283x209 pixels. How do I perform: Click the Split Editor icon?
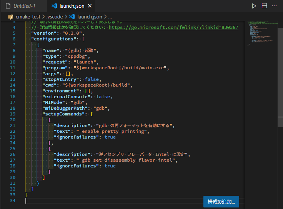click(264, 6)
